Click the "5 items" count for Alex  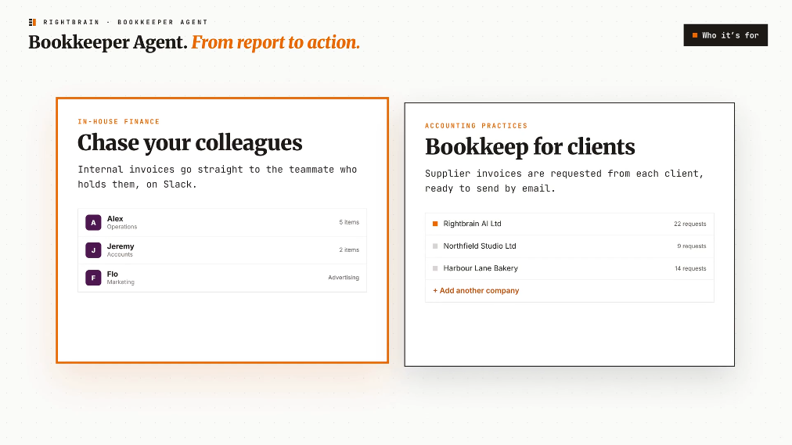[x=349, y=222]
